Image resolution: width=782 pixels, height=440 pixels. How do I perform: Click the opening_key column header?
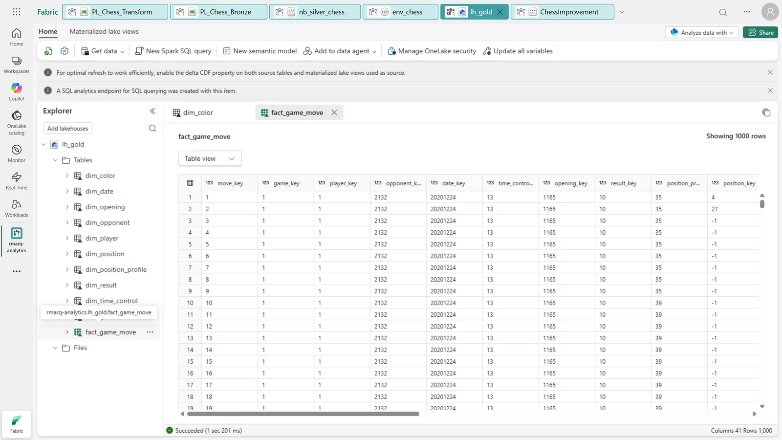point(566,183)
